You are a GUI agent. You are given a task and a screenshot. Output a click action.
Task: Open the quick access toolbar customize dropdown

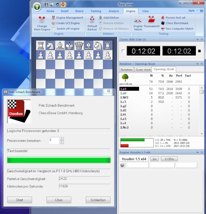71,4
